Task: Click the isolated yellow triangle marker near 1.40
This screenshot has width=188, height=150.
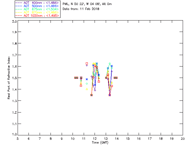Action: click(x=87, y=89)
